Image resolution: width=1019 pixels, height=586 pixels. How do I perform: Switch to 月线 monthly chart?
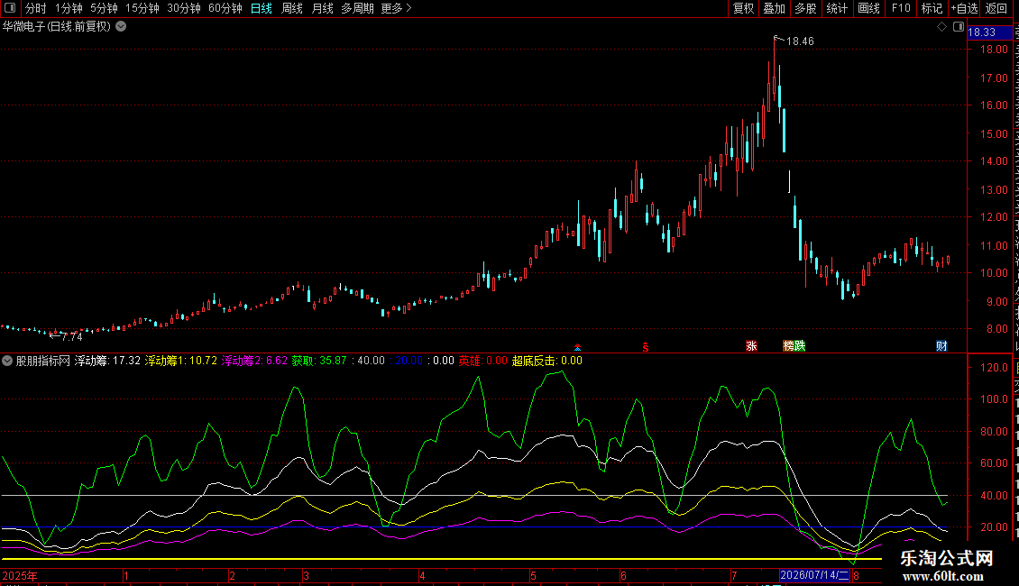pos(322,8)
